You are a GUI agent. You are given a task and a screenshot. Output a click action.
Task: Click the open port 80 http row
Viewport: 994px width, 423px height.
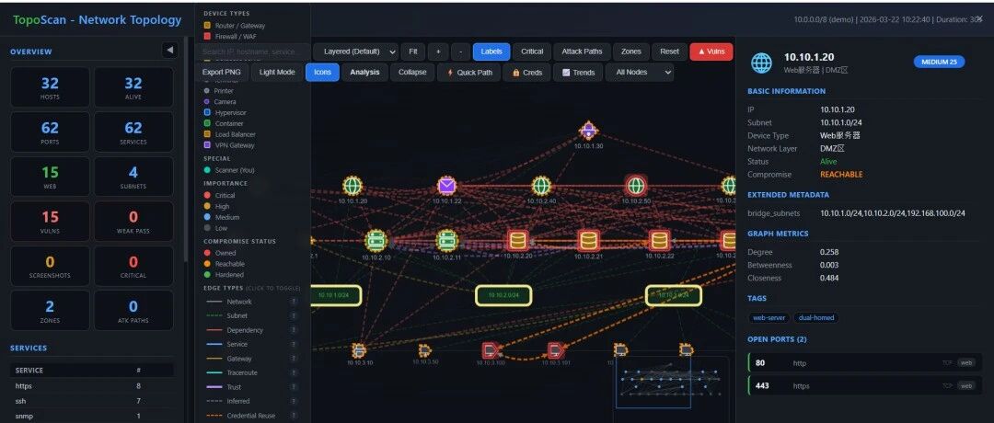863,363
